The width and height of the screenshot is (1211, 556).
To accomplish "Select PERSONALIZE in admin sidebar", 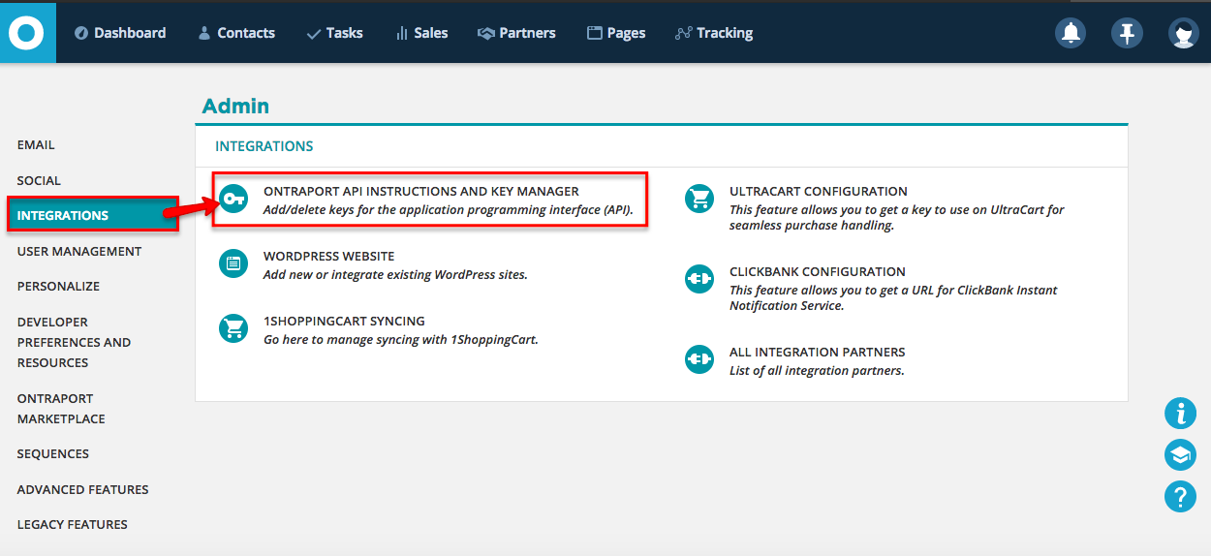I will point(58,287).
